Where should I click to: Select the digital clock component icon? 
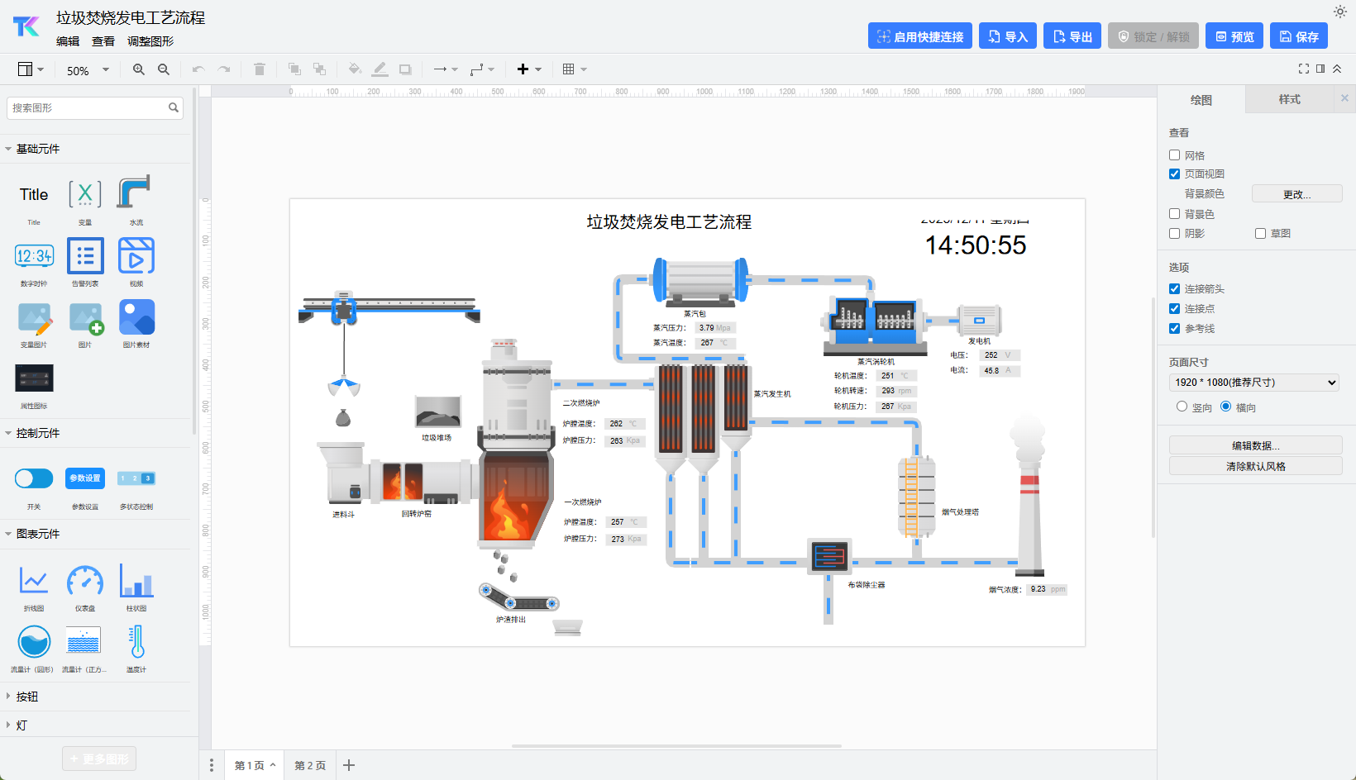tap(34, 256)
